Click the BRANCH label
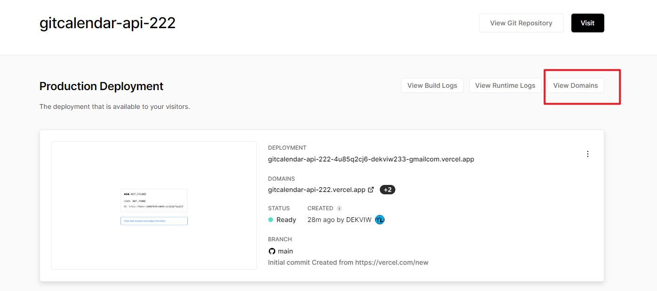The image size is (657, 291). coord(280,239)
